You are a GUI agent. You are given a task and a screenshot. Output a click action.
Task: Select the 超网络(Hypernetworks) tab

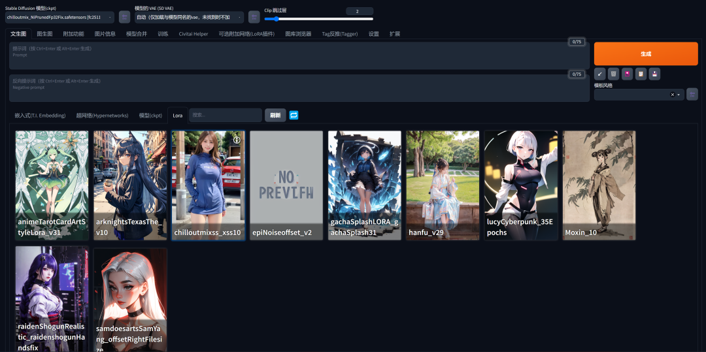(x=102, y=116)
